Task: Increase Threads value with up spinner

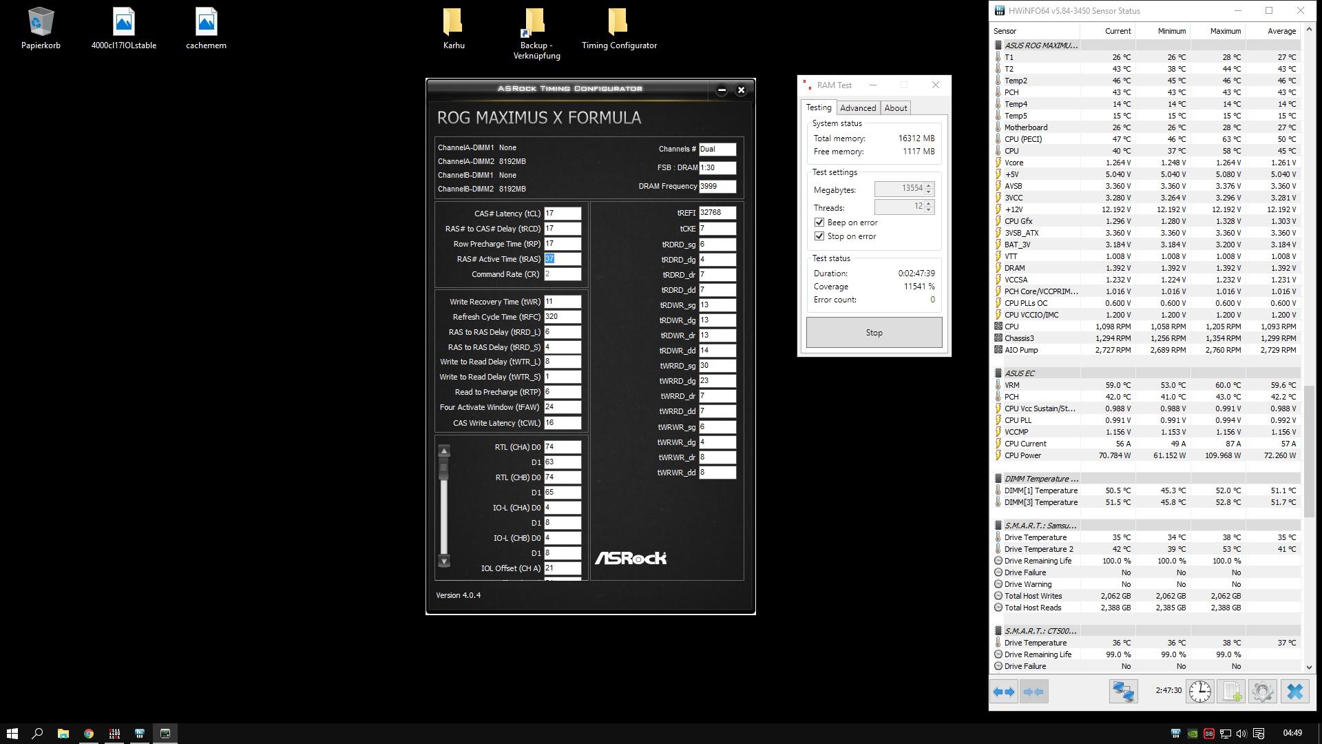Action: [929, 203]
